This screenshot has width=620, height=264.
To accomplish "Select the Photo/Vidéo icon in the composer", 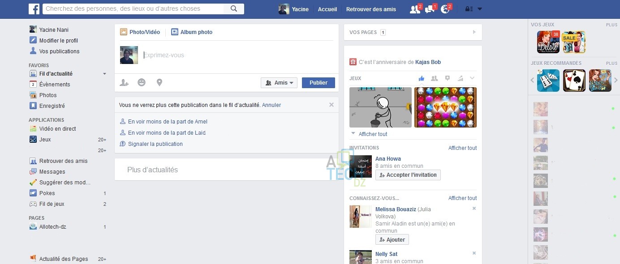I will 124,32.
